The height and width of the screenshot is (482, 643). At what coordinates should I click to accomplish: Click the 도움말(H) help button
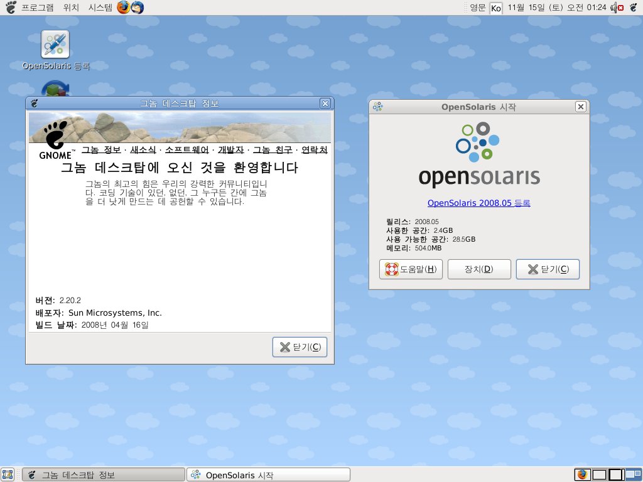pos(411,269)
